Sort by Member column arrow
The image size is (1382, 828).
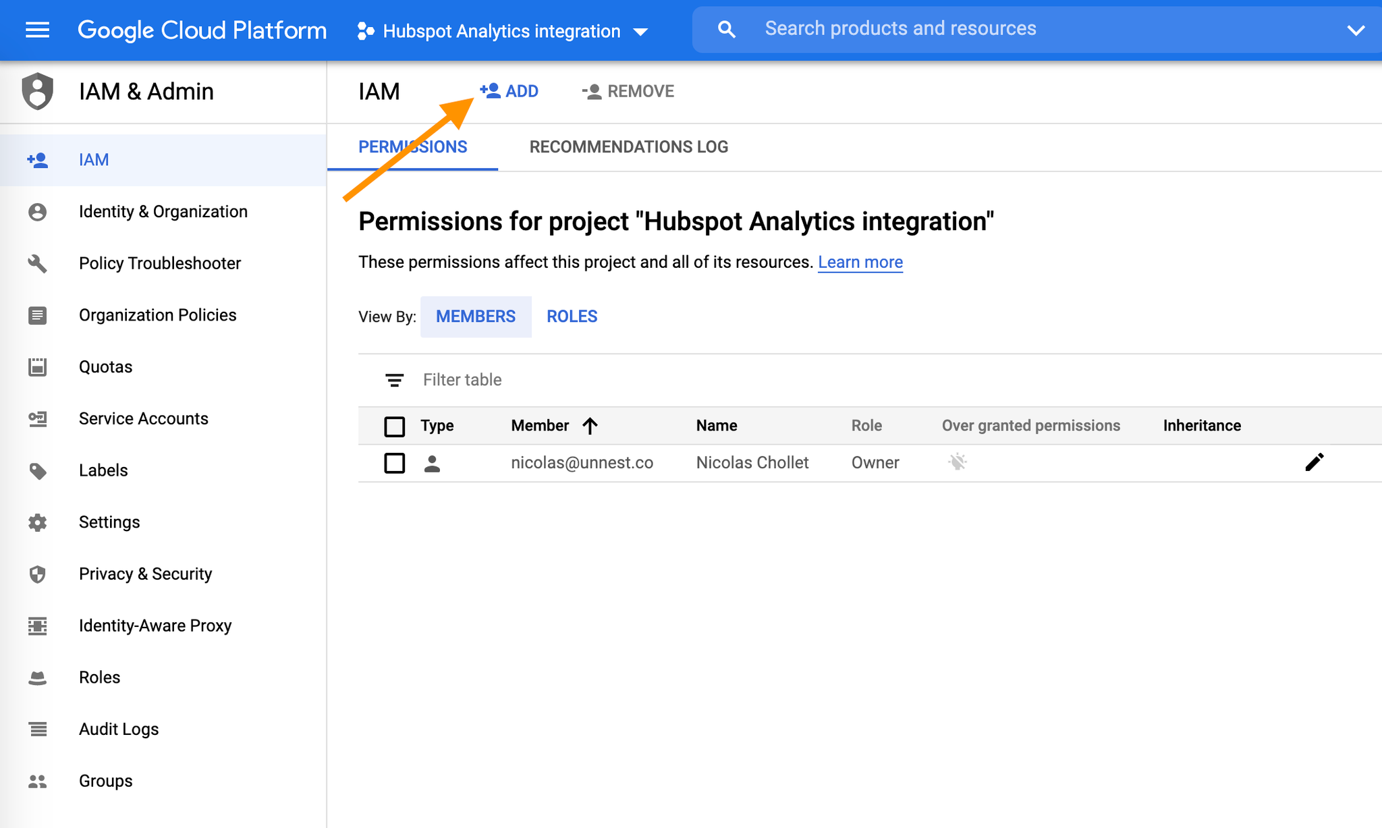(590, 426)
